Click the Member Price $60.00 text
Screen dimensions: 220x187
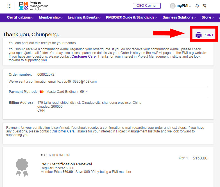click(57, 172)
